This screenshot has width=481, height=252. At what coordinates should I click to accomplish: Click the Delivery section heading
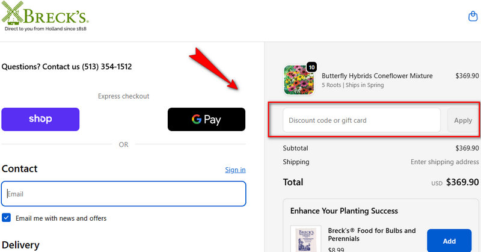pyautogui.click(x=22, y=245)
